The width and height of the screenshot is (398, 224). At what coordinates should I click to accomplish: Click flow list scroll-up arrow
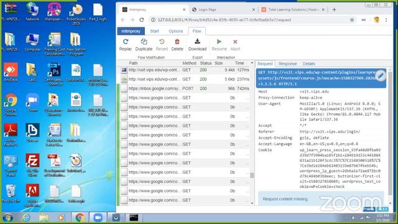252,62
